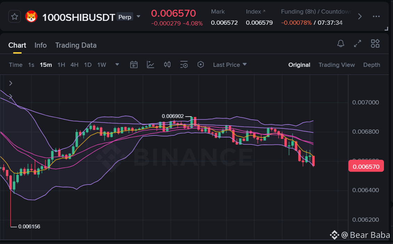Click the Funding (8h) / Countdown label

click(x=316, y=11)
